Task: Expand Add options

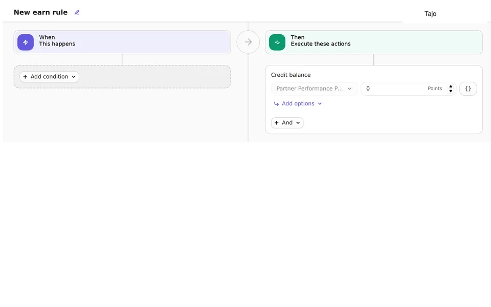Action: point(298,104)
